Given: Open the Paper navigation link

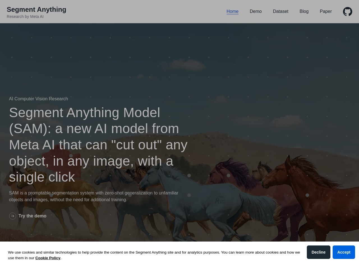Looking at the screenshot, I should point(325,11).
